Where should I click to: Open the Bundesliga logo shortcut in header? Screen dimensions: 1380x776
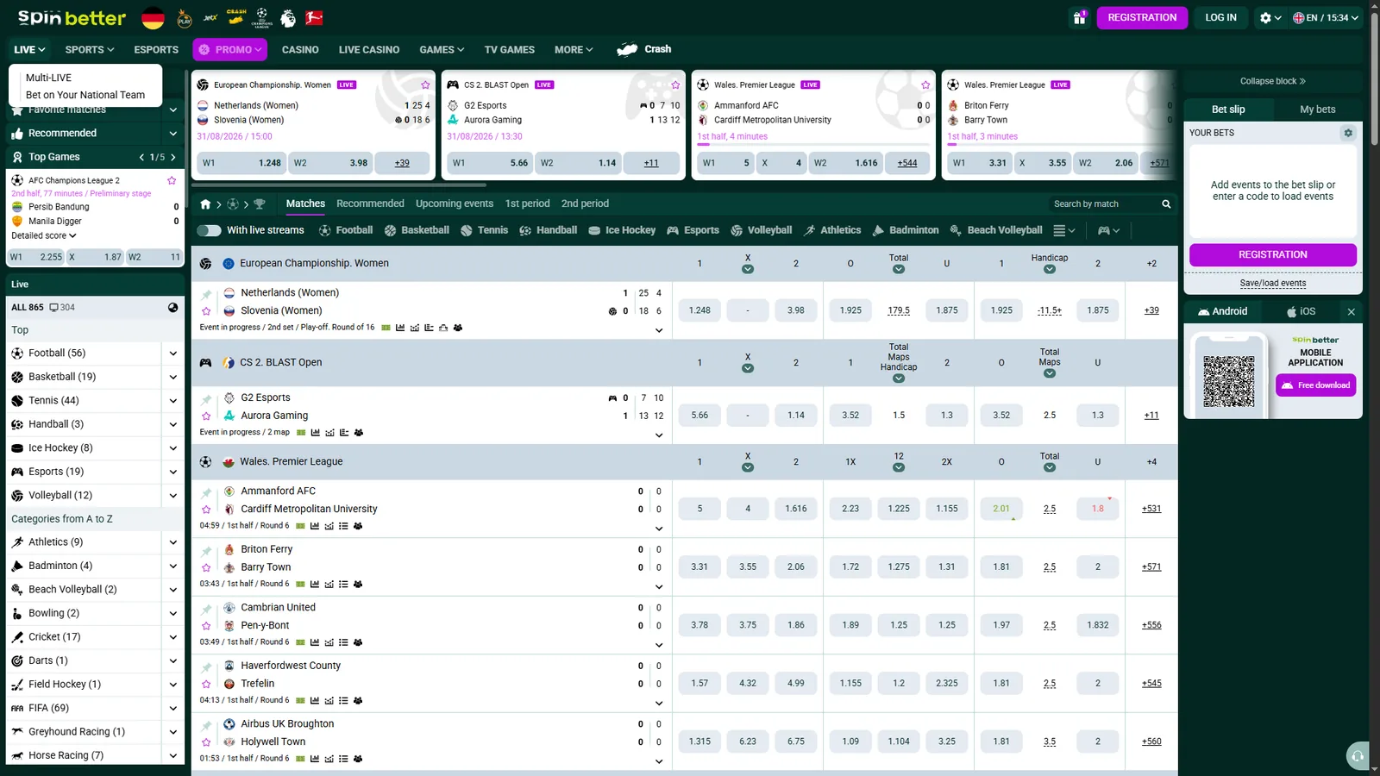point(315,17)
